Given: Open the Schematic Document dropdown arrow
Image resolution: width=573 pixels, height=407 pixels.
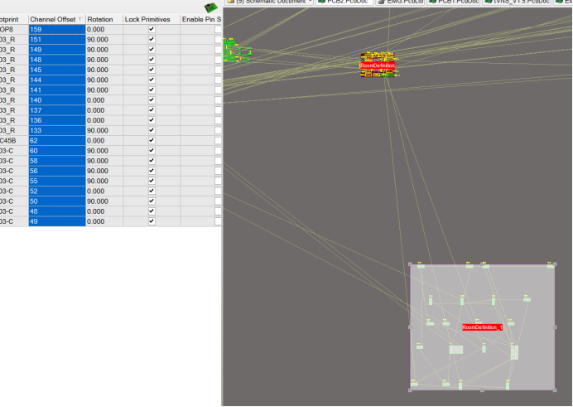Looking at the screenshot, I should [x=311, y=2].
